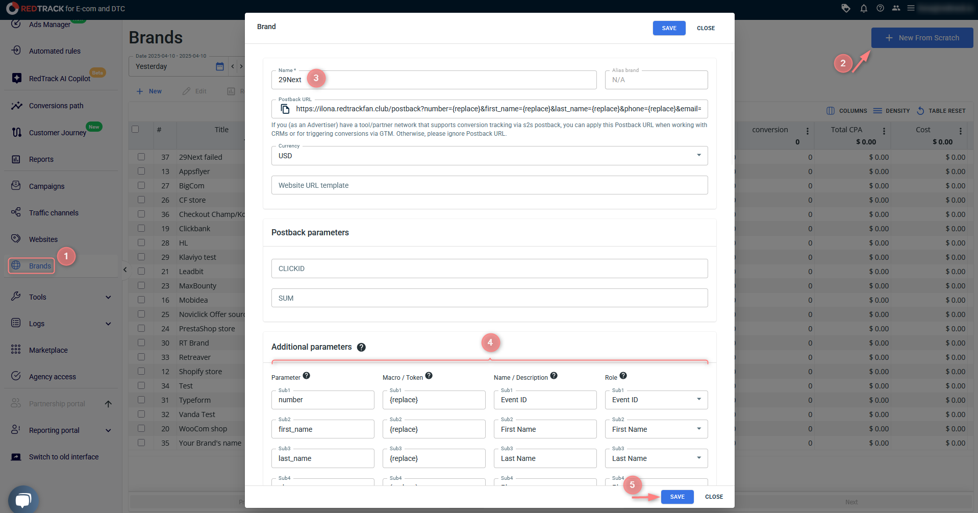
Task: Toggle the select-all checkbox in table header
Action: coord(135,129)
